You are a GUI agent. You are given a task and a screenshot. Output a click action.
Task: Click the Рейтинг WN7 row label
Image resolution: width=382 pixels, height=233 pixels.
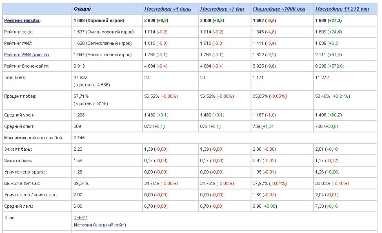point(18,43)
